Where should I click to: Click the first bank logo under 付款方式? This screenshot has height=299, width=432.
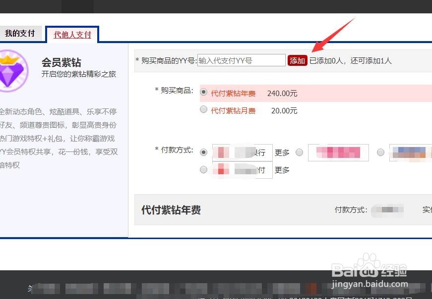coord(242,152)
